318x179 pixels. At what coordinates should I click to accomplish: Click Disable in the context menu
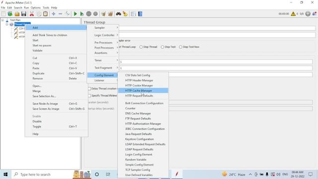(x=56, y=121)
